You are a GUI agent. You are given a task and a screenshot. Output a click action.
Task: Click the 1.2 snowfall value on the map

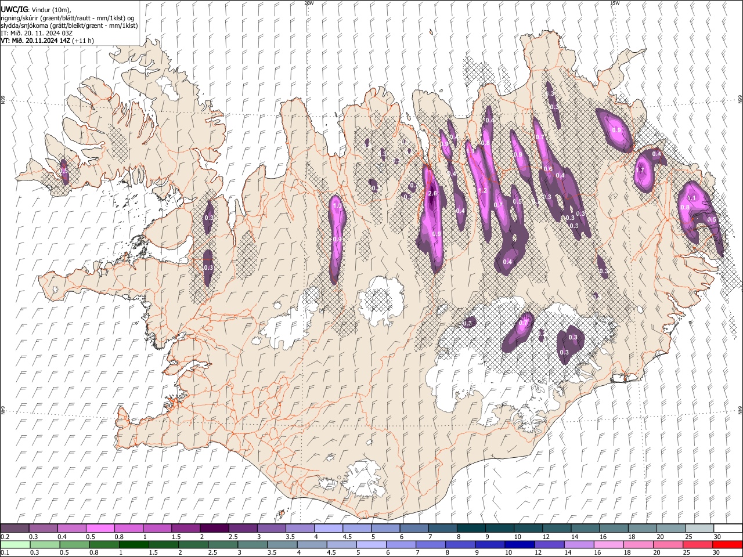click(x=482, y=190)
